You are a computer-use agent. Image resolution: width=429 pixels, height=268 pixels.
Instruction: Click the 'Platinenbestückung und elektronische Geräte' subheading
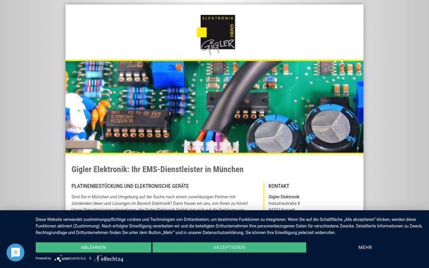[x=130, y=186]
